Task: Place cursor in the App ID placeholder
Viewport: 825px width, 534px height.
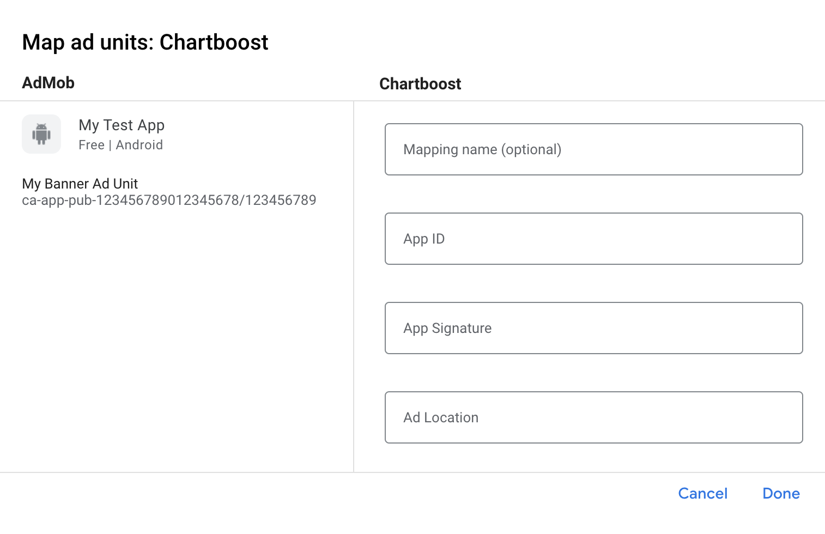Action: pyautogui.click(x=424, y=239)
